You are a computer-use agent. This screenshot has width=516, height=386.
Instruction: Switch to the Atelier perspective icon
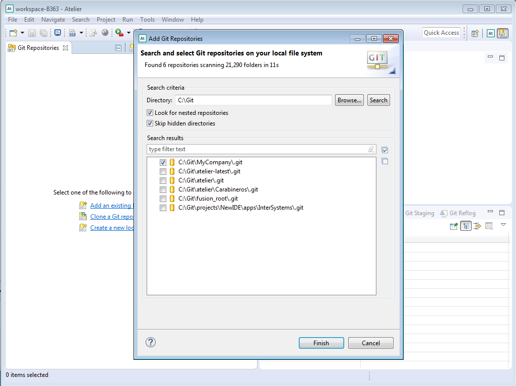coord(491,33)
